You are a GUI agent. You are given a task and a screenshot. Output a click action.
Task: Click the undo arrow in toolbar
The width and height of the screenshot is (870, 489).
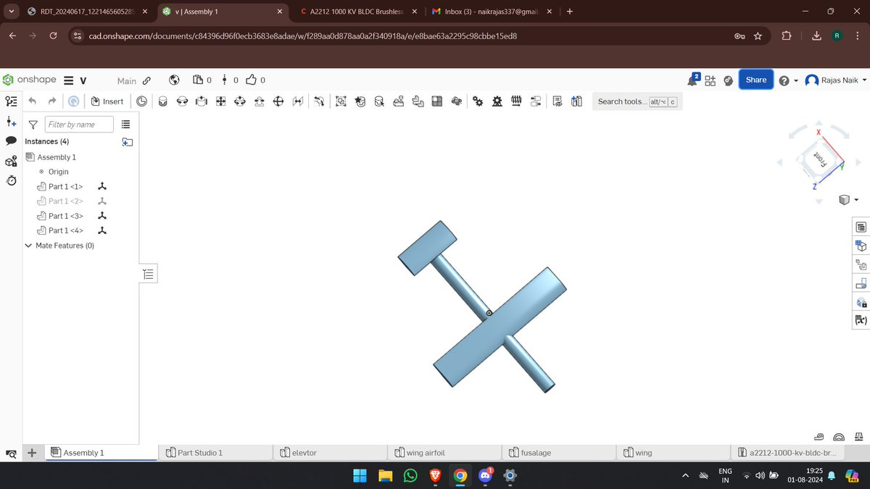(33, 101)
